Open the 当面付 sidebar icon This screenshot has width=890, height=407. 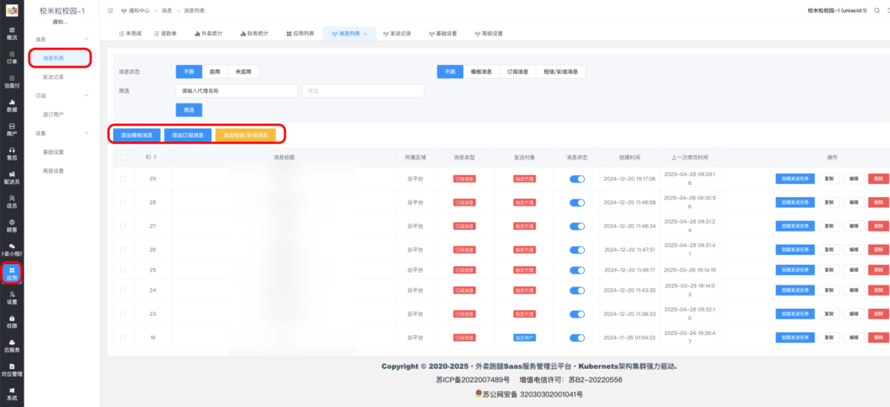click(12, 82)
